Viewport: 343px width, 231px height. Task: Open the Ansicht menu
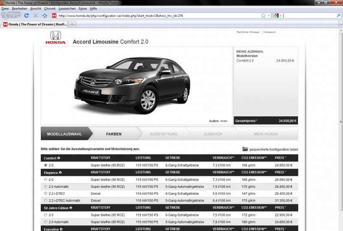(36, 9)
